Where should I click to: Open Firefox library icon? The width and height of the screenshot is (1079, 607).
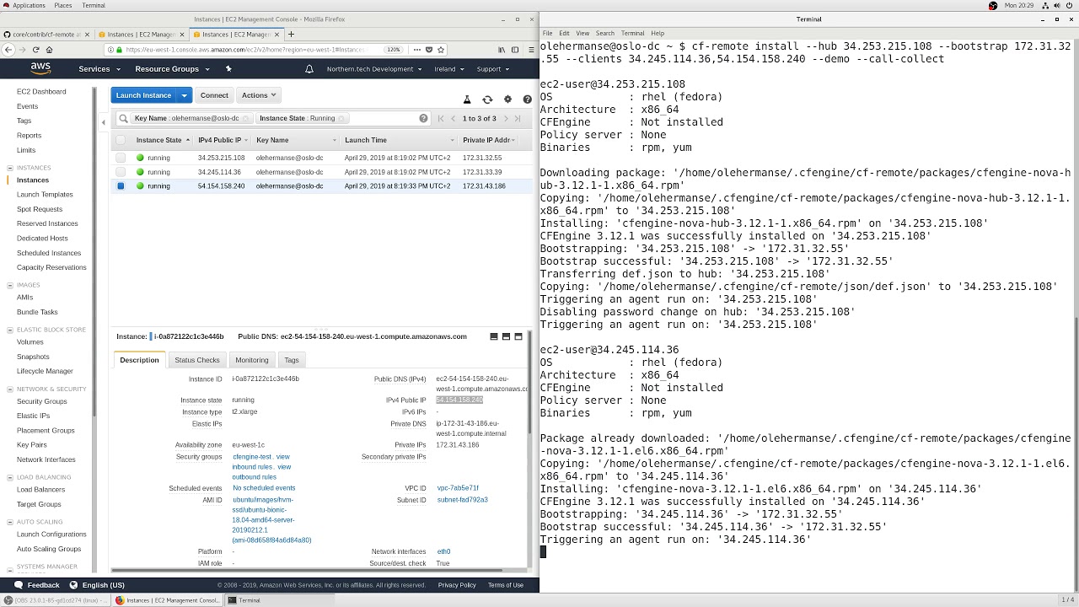(x=502, y=50)
